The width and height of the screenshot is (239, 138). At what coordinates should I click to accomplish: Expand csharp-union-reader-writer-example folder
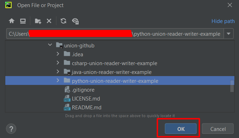coord(58,63)
